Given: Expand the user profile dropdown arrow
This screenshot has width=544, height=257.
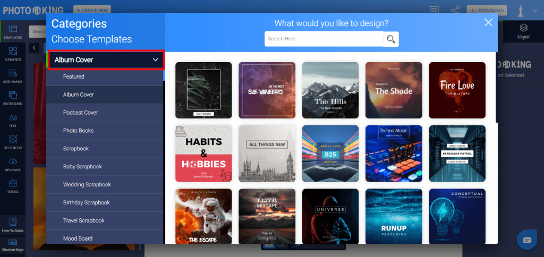Looking at the screenshot, I should [534, 11].
